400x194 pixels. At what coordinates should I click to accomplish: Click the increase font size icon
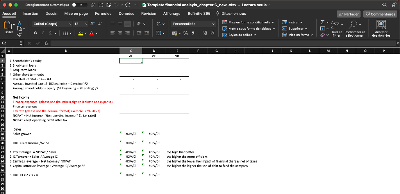(x=93, y=24)
